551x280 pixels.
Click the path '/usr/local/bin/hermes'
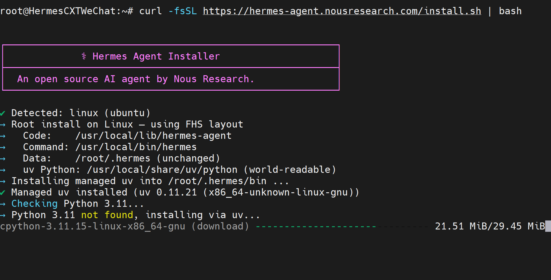pos(136,147)
